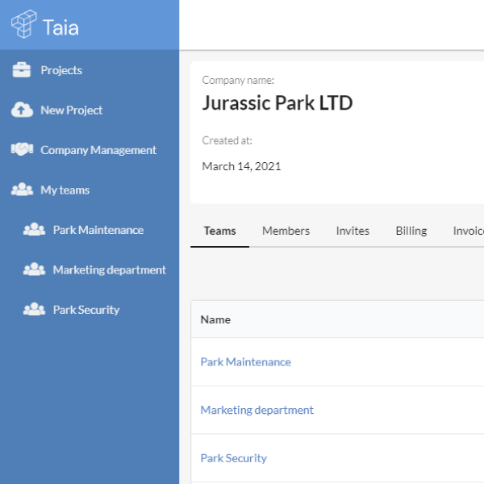Click the Marketing department sidebar group icon
Screen dimensions: 484x484
[34, 269]
